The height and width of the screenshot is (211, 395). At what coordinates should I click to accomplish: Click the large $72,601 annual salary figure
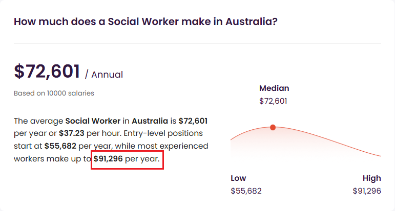point(47,72)
